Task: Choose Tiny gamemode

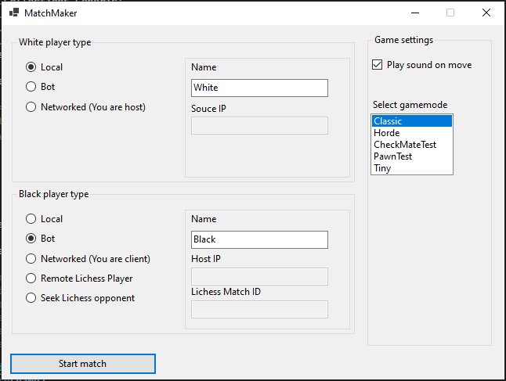Action: click(x=412, y=168)
